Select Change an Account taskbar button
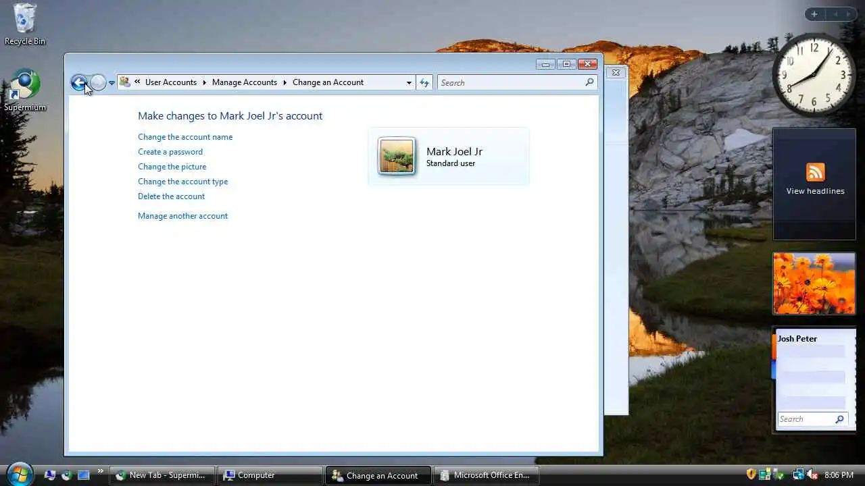 click(x=378, y=475)
